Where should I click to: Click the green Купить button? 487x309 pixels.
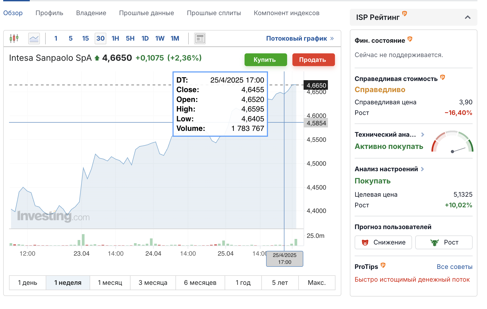[266, 60]
